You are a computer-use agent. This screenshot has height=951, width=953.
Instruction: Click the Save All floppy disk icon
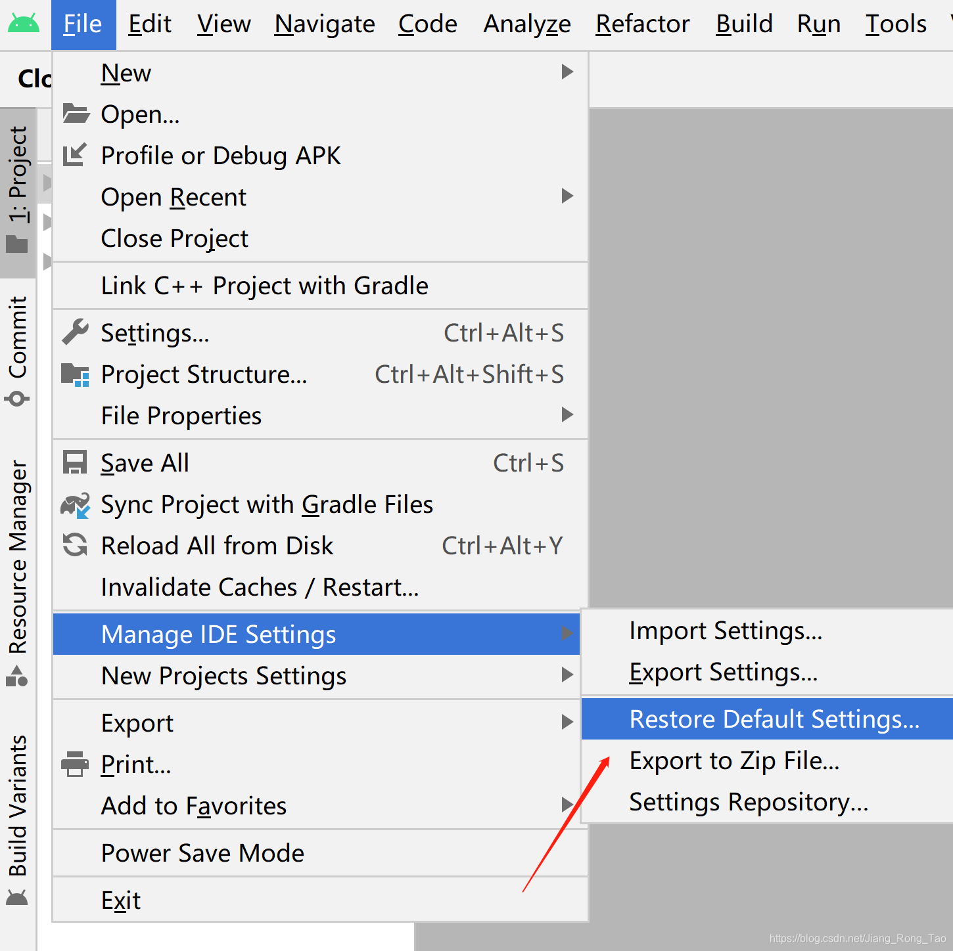(75, 462)
